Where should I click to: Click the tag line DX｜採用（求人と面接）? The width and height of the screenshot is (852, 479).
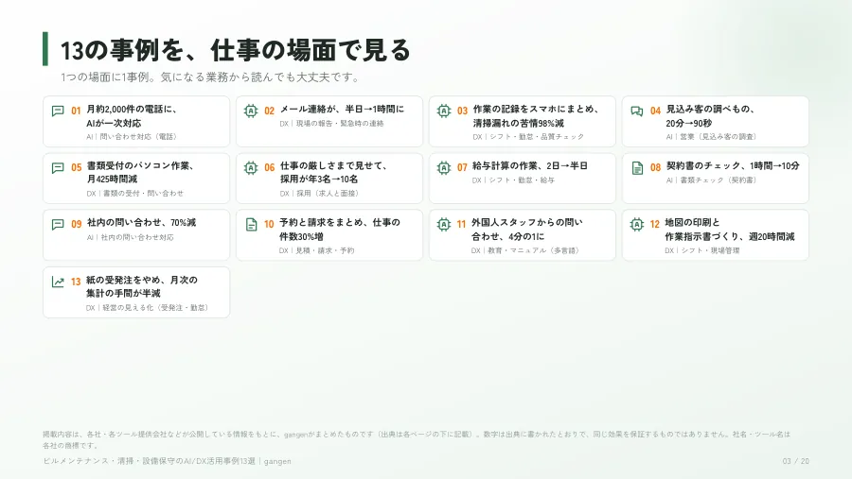pyautogui.click(x=320, y=194)
